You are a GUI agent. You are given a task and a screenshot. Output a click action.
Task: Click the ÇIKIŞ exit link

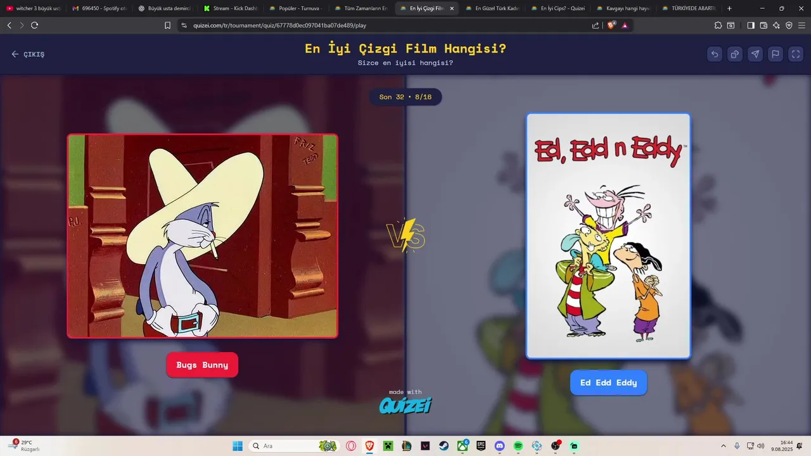pos(28,54)
